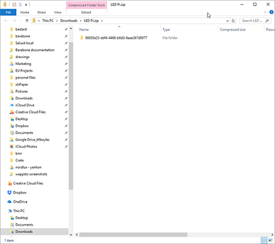Unpin the iCloud Drive pin
Screen dimensions: 275x244
pos(66,105)
